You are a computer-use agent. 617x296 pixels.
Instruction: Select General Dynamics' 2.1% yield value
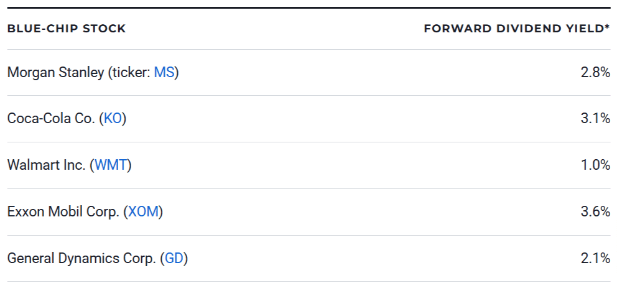595,258
